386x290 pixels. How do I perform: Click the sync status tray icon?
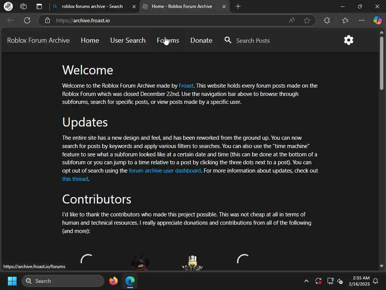(318, 281)
